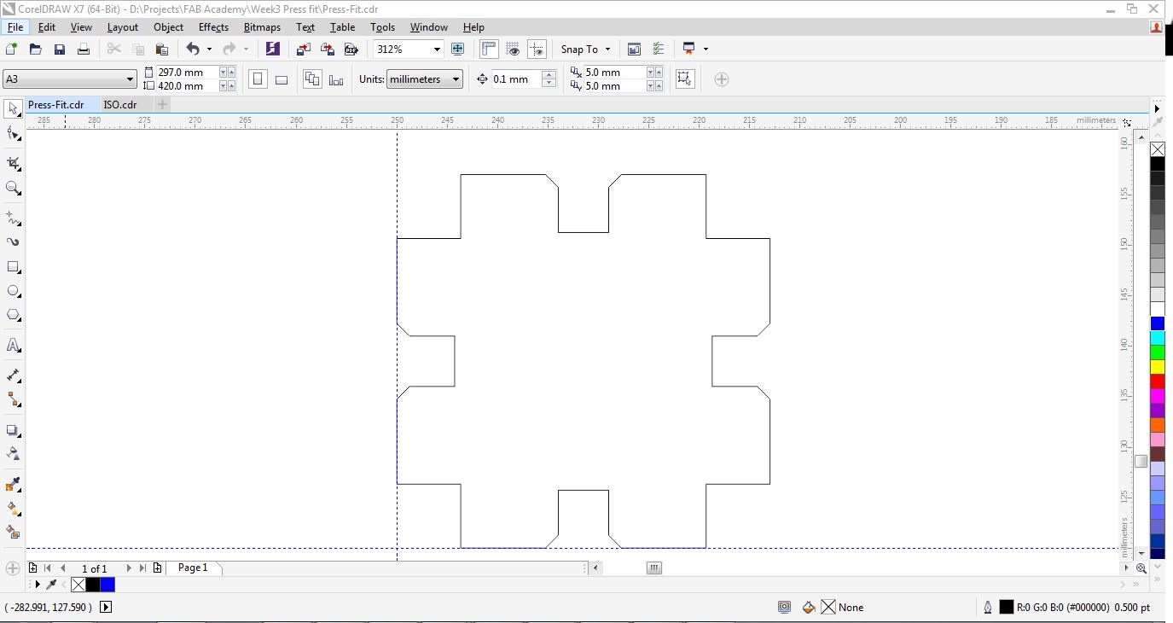Select the Page 1 tab

[193, 568]
